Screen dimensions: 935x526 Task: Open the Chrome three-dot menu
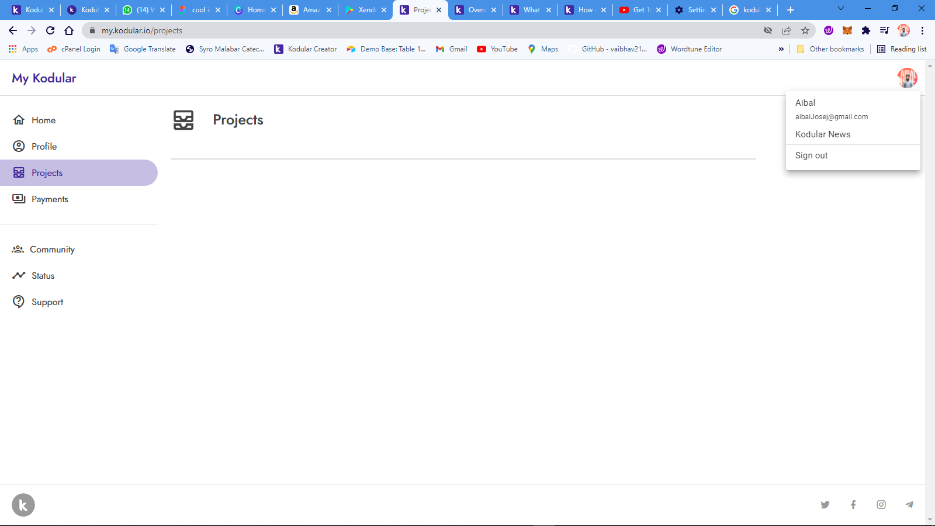[922, 30]
